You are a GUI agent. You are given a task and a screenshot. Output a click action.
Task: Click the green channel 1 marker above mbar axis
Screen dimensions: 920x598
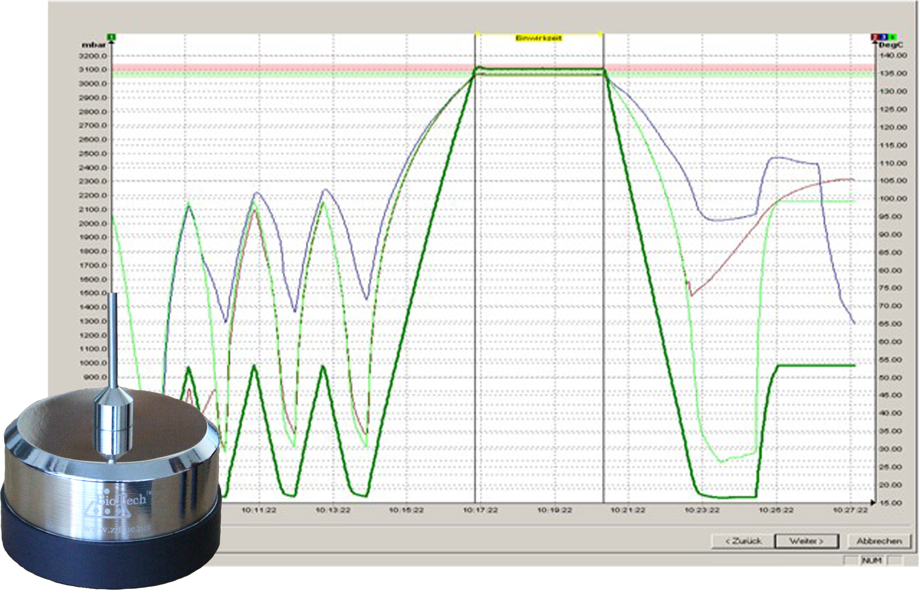pos(111,37)
